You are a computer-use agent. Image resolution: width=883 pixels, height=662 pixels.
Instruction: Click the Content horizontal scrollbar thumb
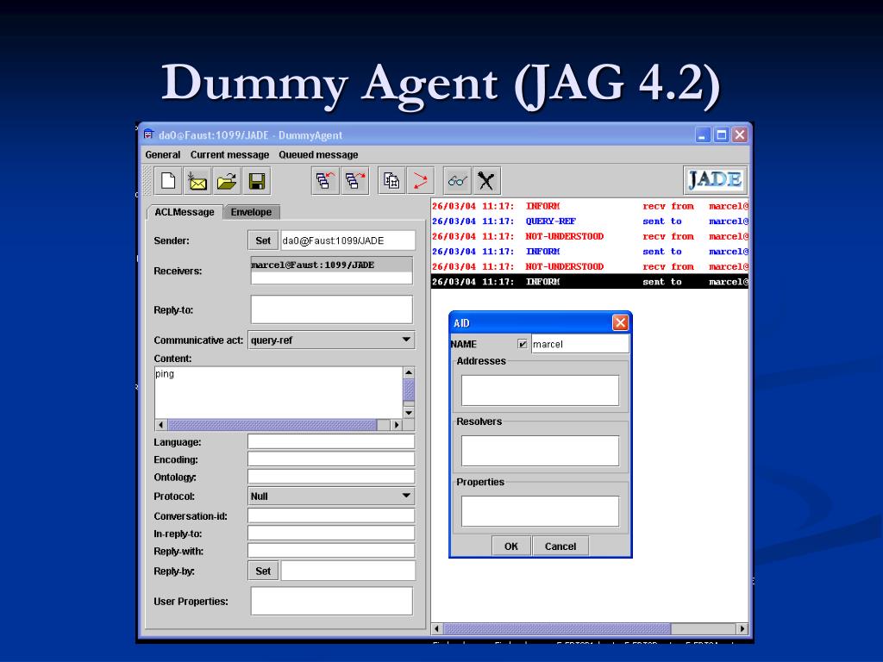point(272,424)
